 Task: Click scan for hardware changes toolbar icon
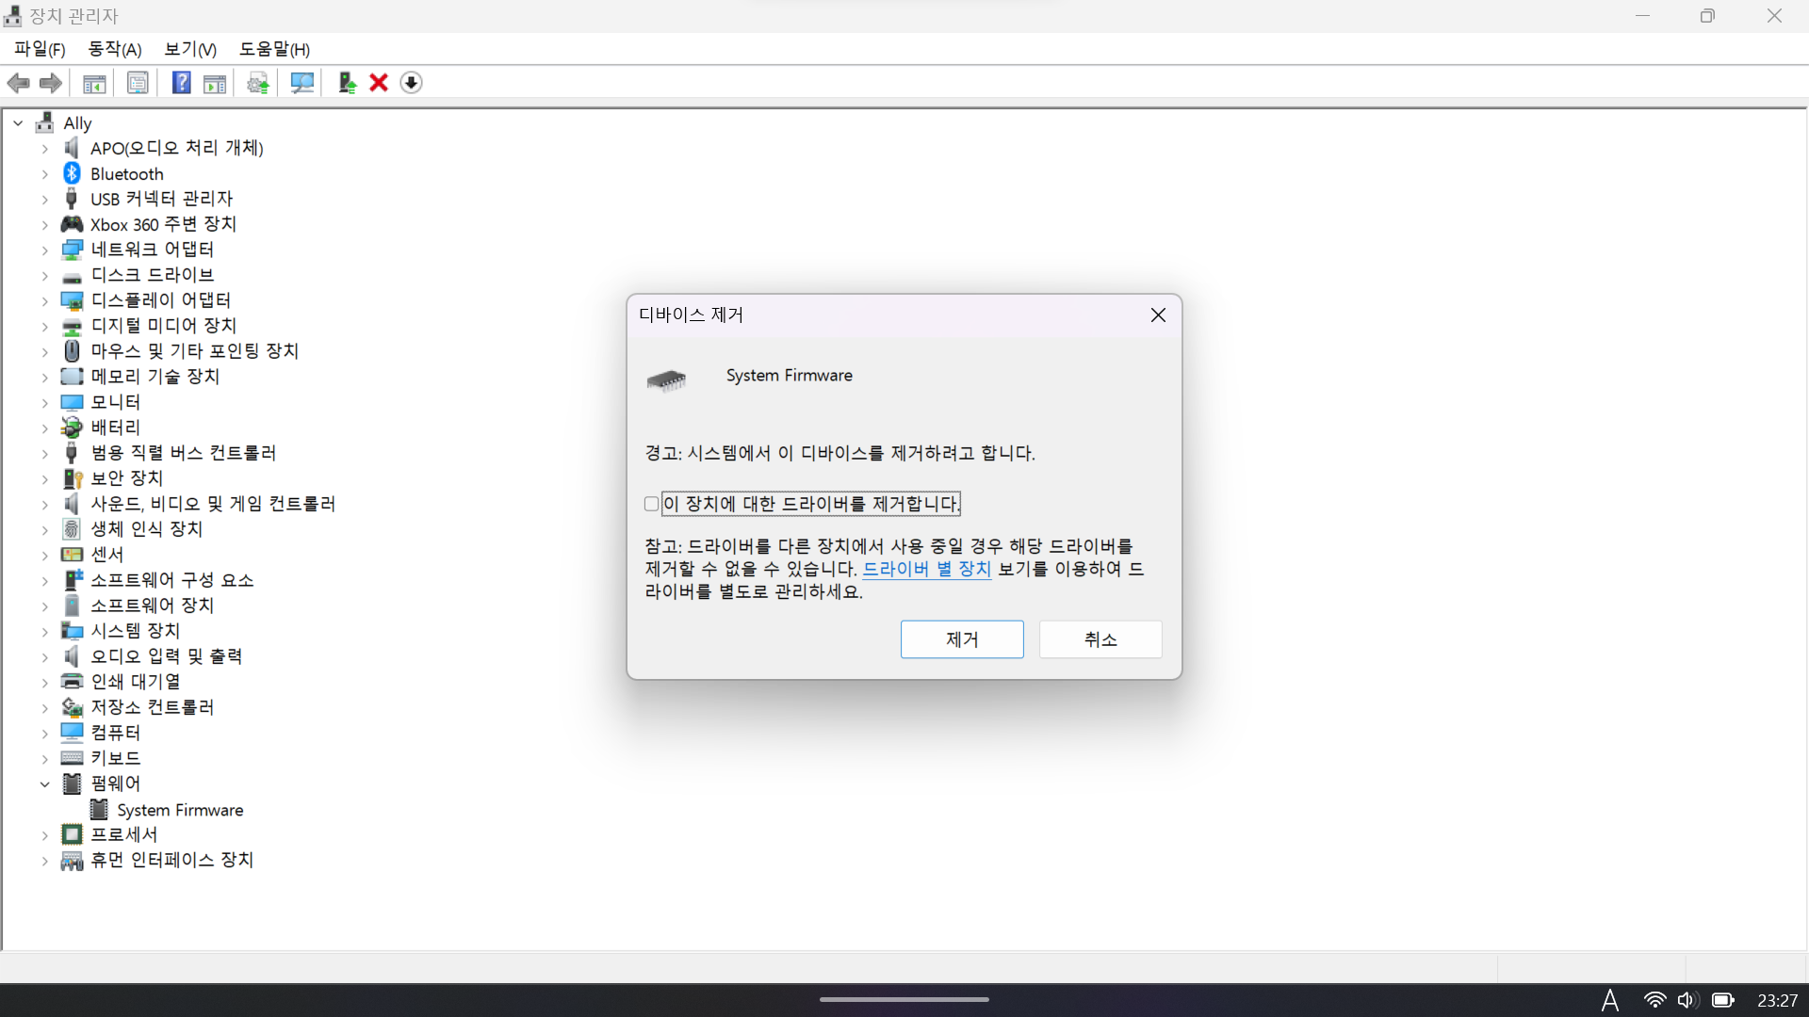coord(301,83)
